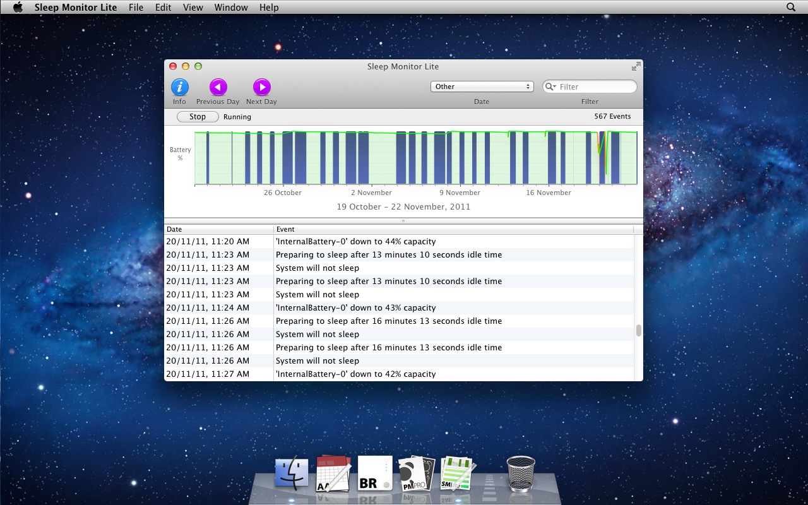Click the 2 November chart label
This screenshot has height=505, width=808.
point(371,193)
